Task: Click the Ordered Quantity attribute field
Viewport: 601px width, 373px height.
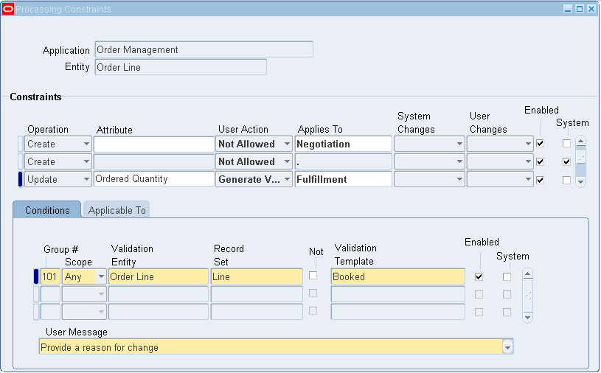Action: click(153, 179)
